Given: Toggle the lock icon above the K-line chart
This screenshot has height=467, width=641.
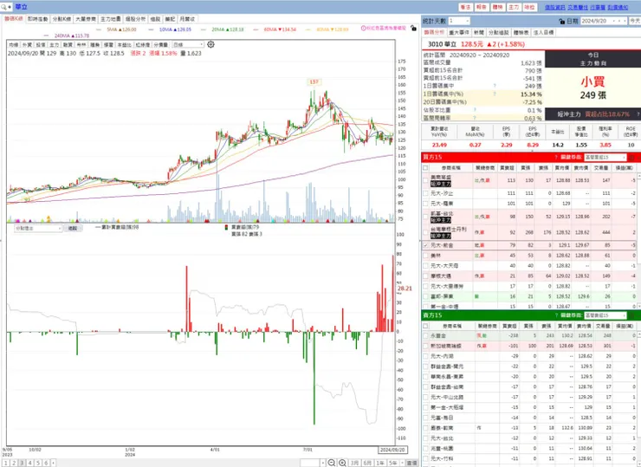Looking at the screenshot, I should [x=413, y=29].
